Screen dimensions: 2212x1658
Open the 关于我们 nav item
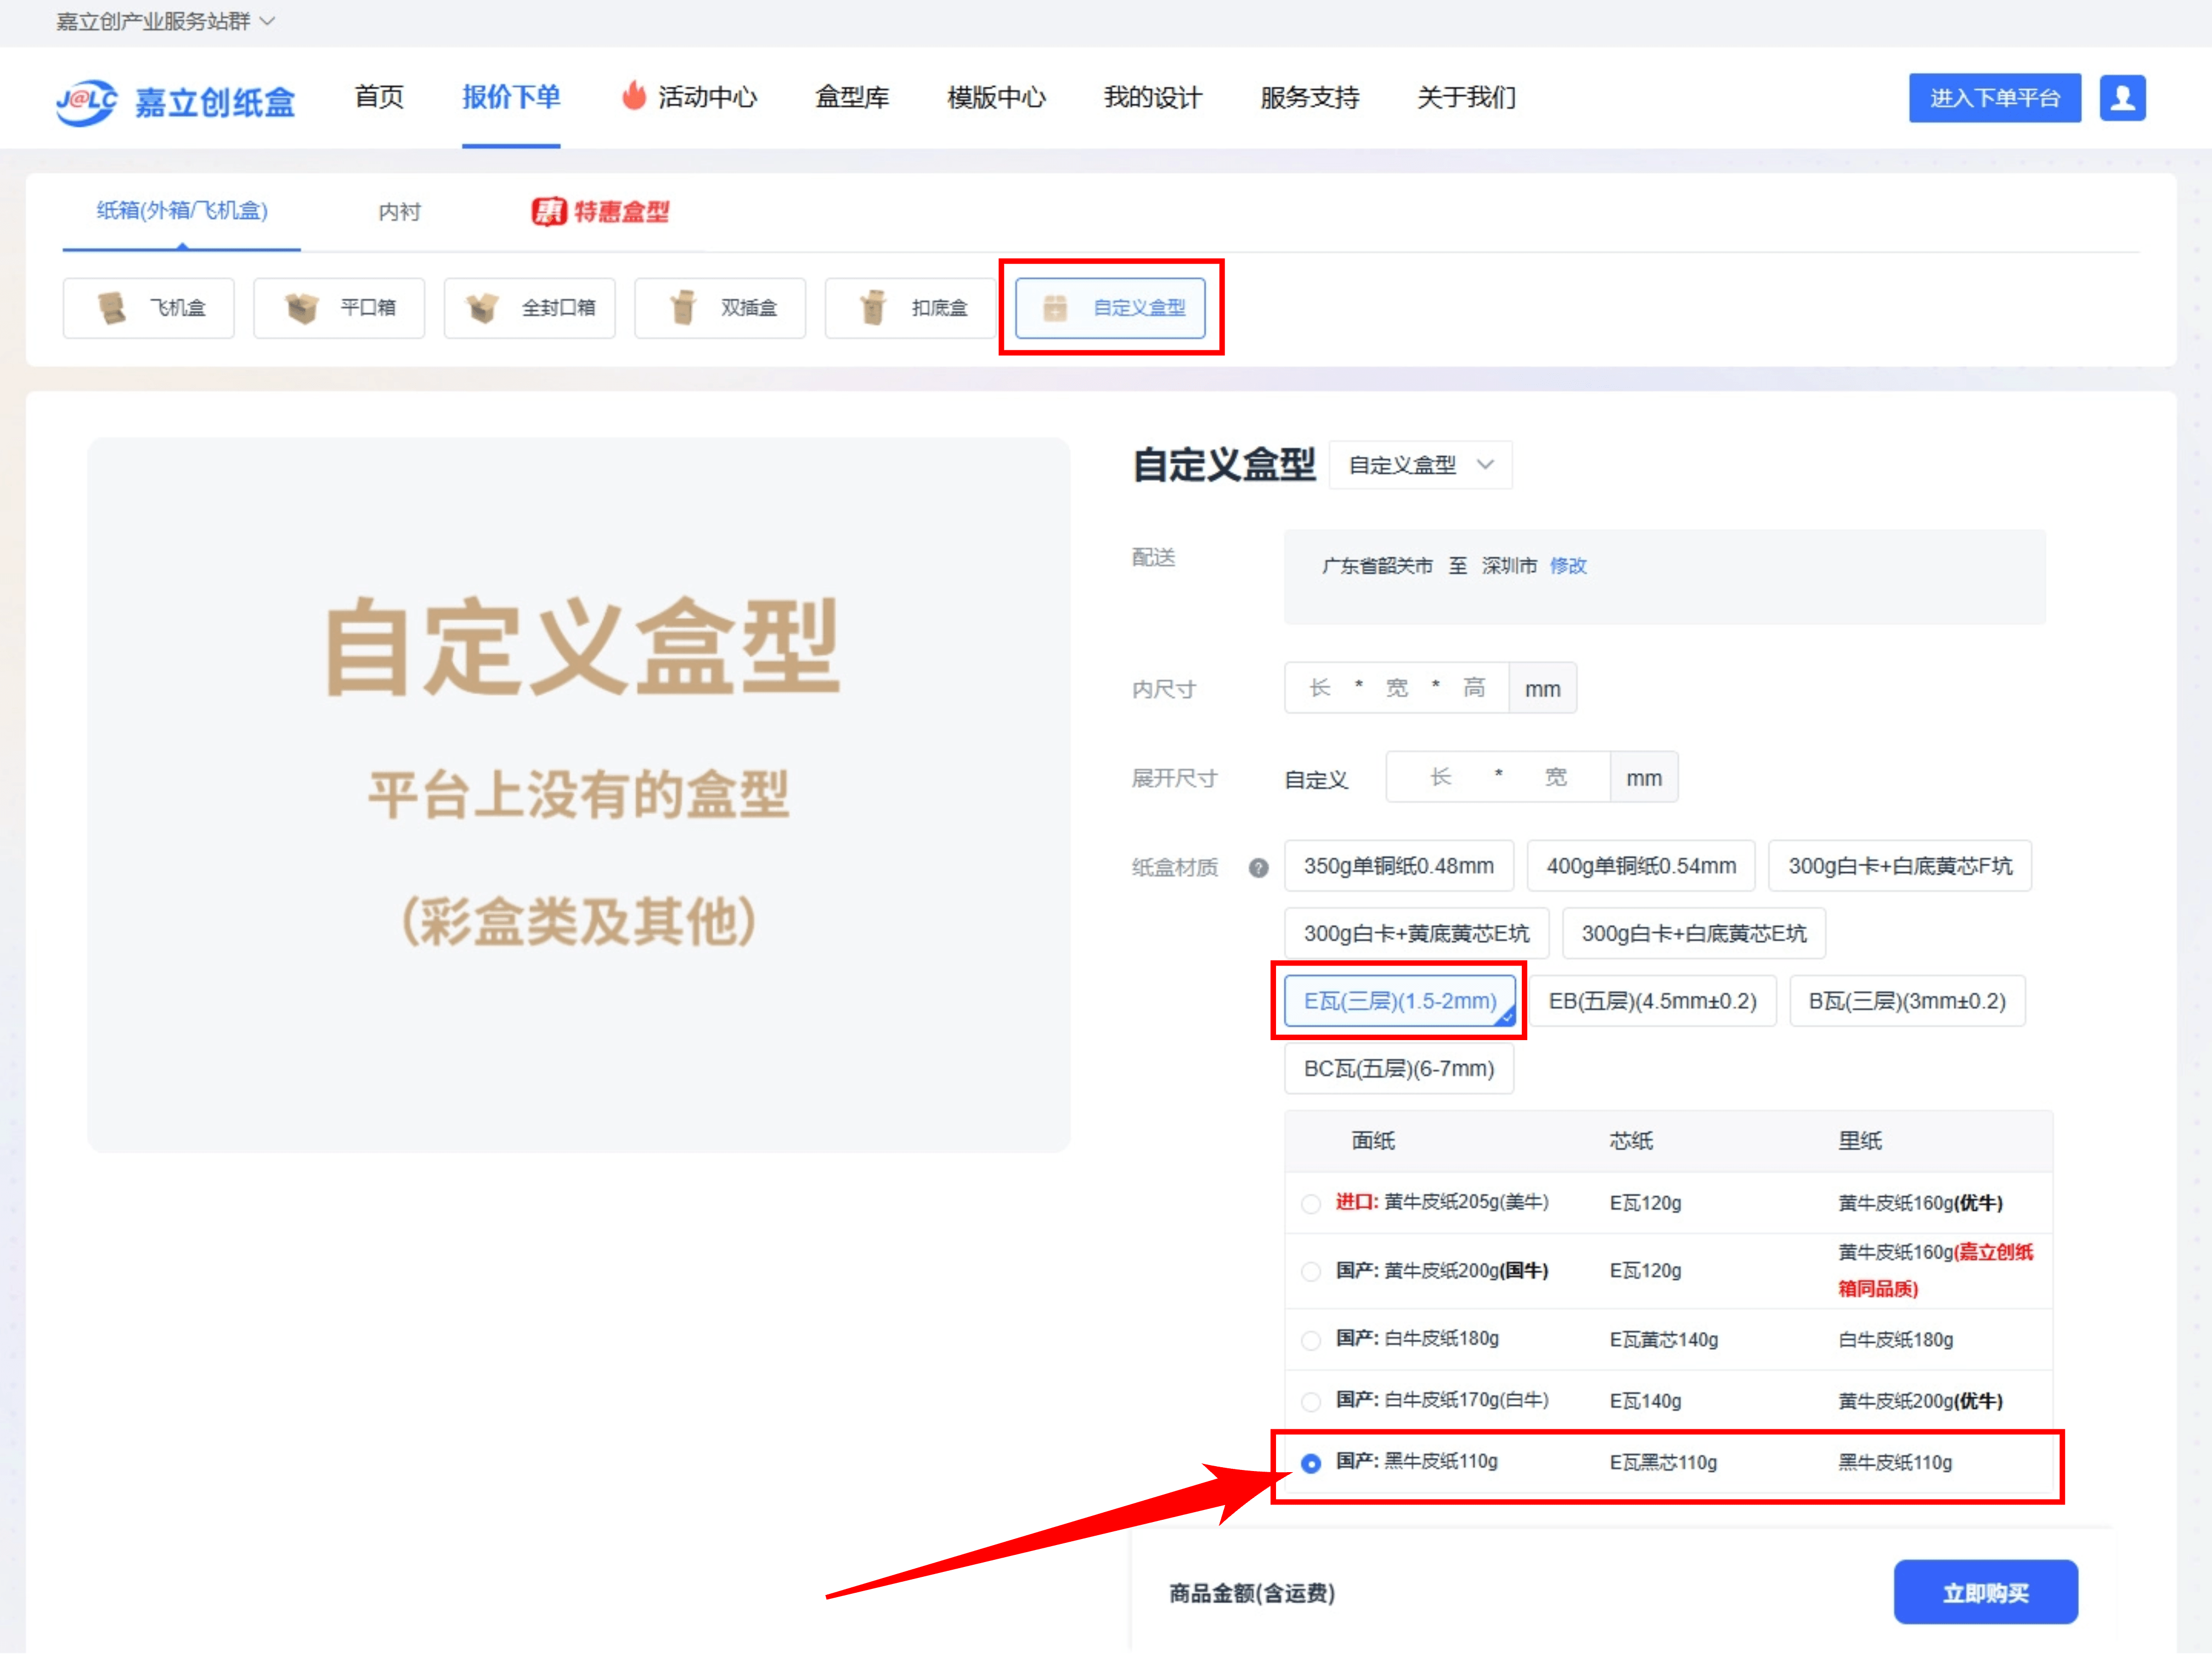coord(1466,97)
